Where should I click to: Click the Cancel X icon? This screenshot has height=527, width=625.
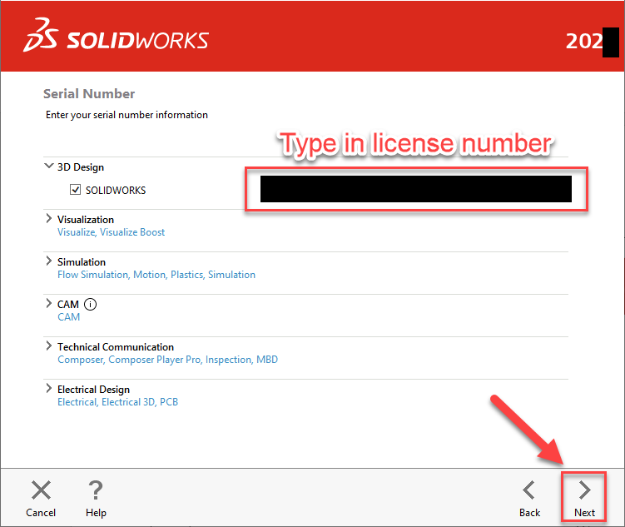[x=41, y=490]
